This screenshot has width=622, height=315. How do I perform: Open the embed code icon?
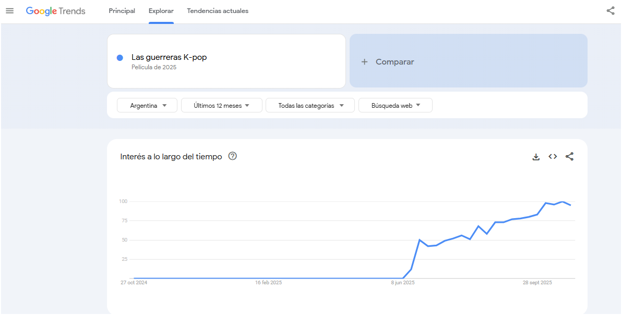coord(553,157)
